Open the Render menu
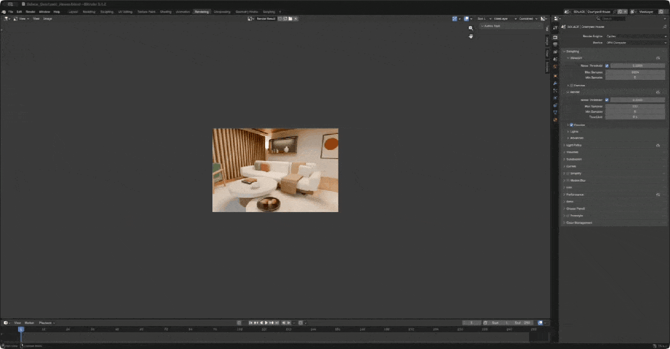 (30, 12)
